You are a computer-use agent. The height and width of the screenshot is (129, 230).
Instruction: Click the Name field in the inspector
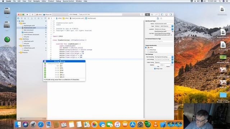pyautogui.click(x=164, y=24)
